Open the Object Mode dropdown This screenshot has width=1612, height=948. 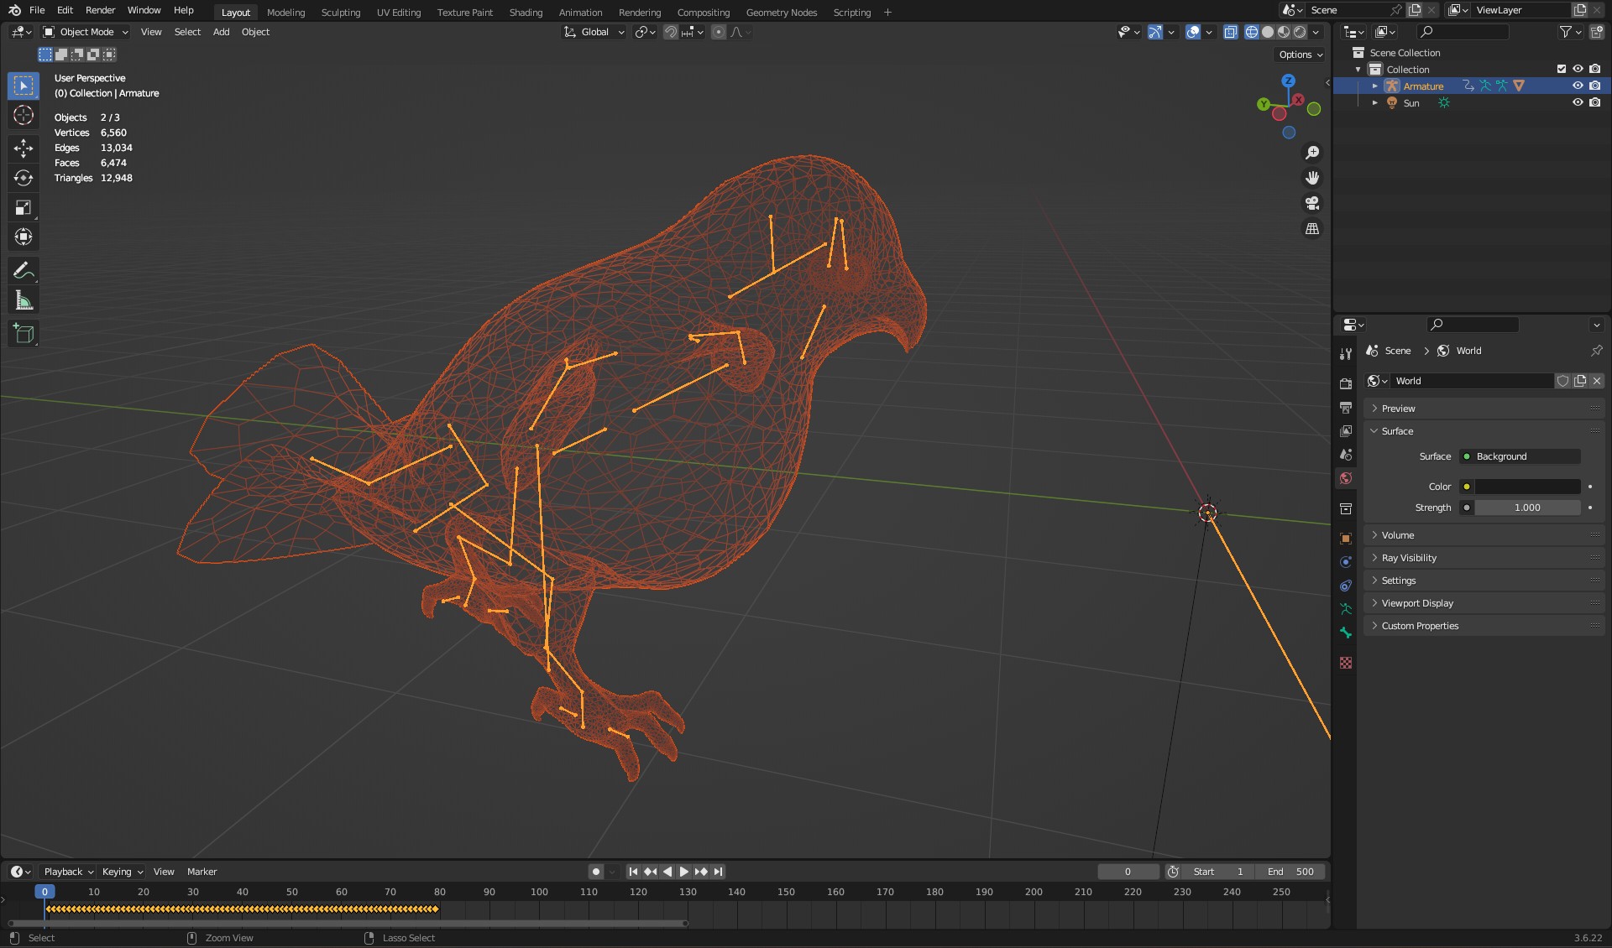[86, 32]
